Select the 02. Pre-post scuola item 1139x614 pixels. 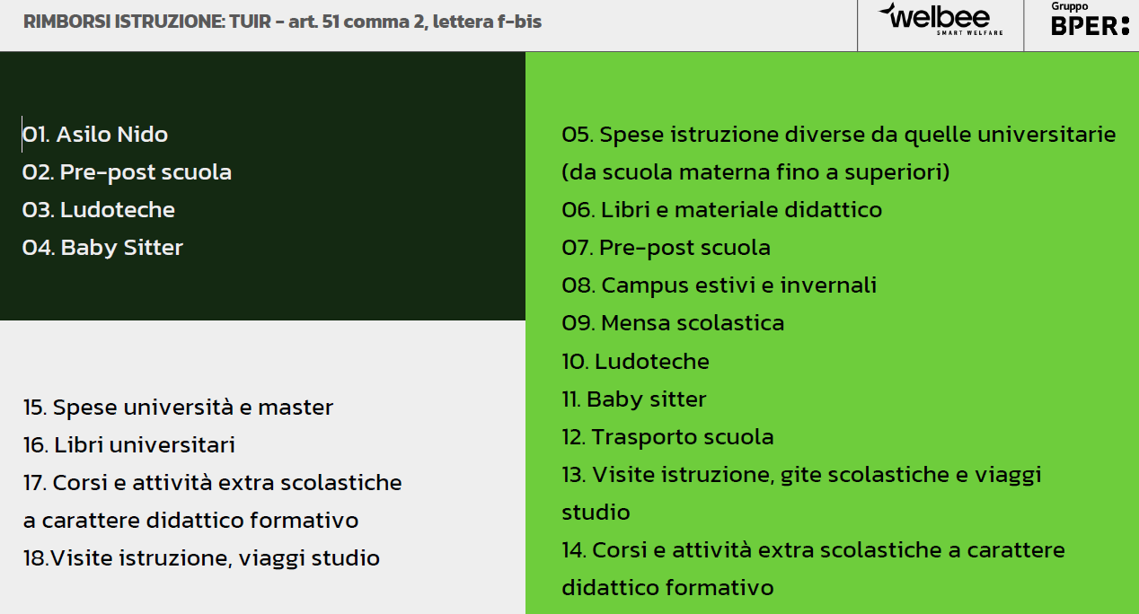pyautogui.click(x=127, y=172)
